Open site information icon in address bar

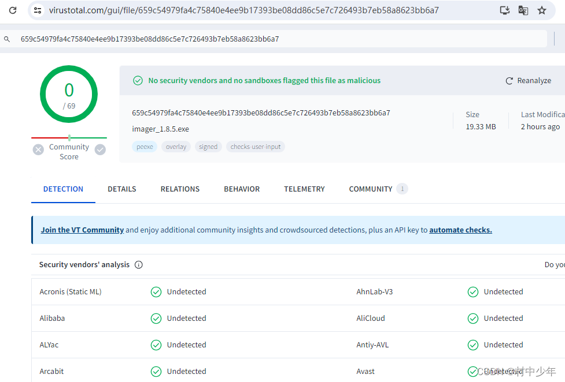click(38, 10)
